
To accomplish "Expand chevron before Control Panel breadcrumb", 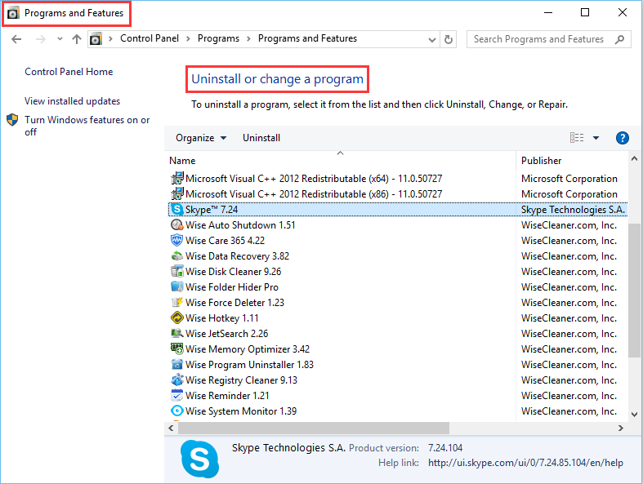I will [110, 39].
